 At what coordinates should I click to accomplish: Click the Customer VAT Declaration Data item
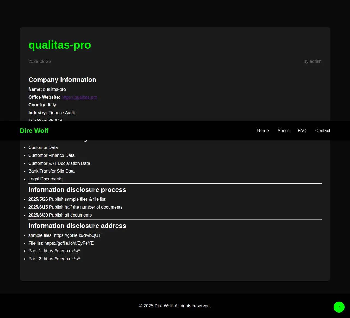59,164
